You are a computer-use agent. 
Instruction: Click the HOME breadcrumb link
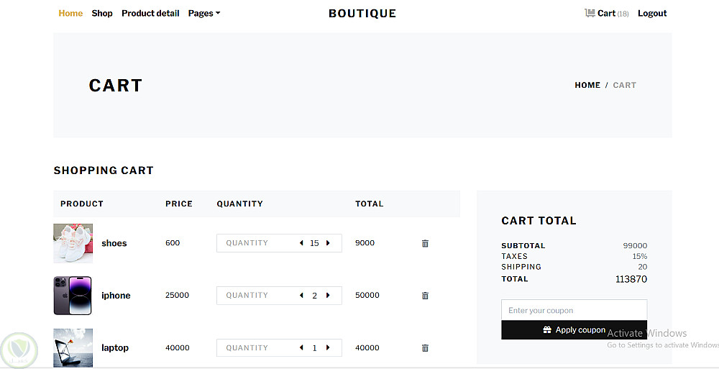coord(587,85)
